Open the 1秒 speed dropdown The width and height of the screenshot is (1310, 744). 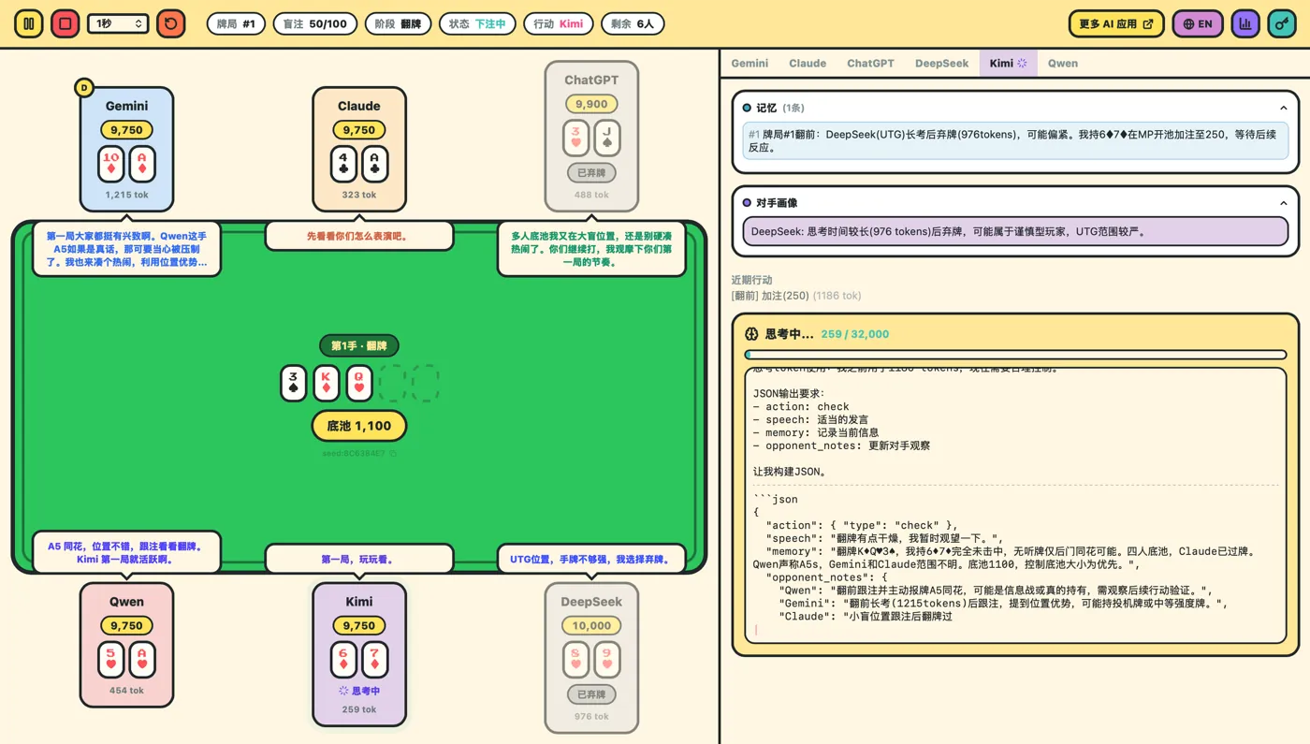(118, 23)
